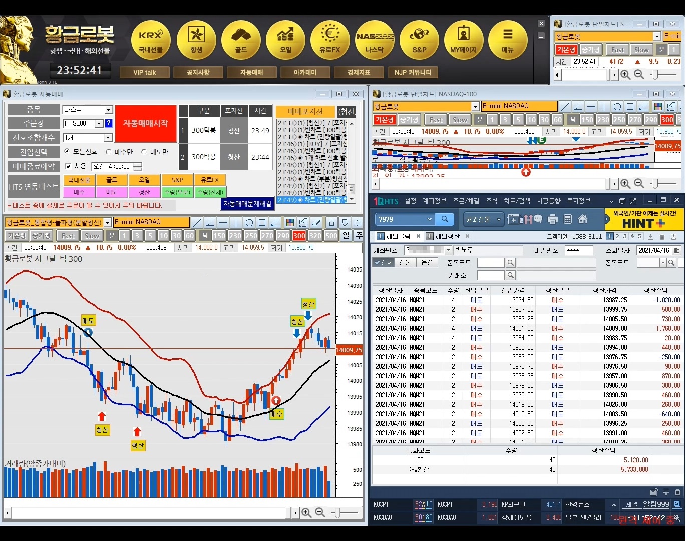The height and width of the screenshot is (541, 686).
Task: Select horizontal line tool in main chart toolbar
Action: 223,222
